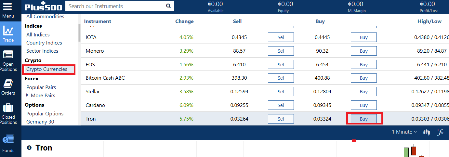Click Sell for Cardano
This screenshot has width=449, height=157.
(x=281, y=105)
